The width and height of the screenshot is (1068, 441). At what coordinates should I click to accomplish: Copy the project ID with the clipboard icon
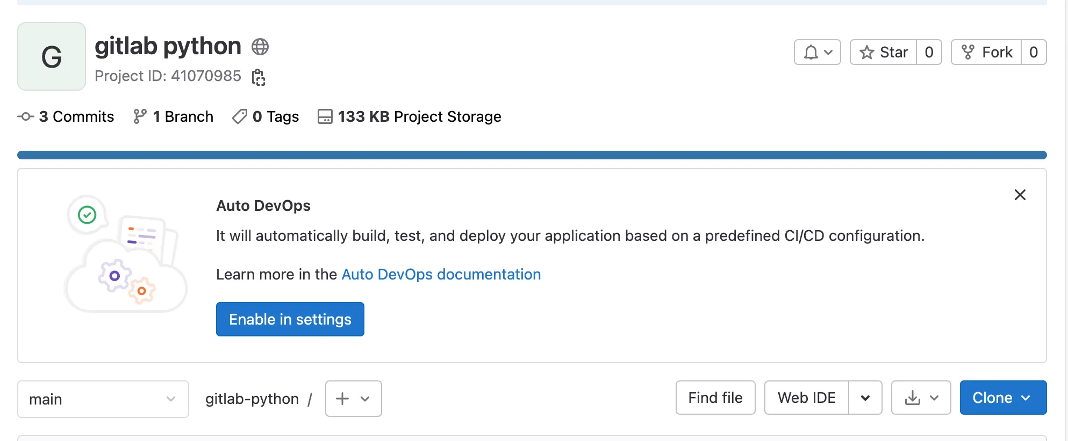tap(259, 77)
